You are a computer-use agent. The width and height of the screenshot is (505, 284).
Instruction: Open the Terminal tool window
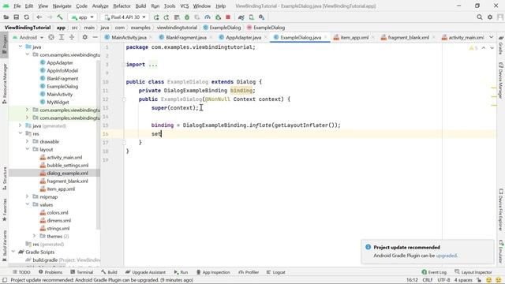[x=82, y=272]
